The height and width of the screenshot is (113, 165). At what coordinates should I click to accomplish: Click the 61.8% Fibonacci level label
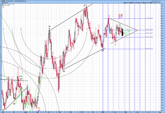(x=149, y=37)
